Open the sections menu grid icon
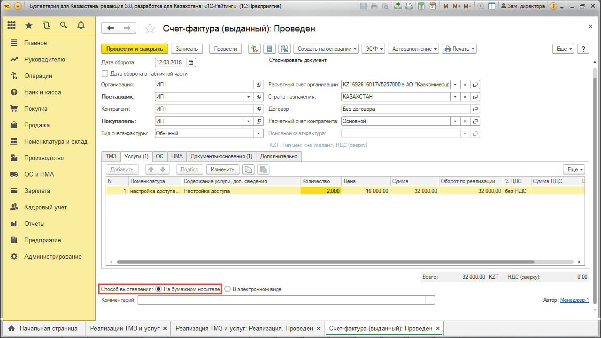 pos(12,25)
